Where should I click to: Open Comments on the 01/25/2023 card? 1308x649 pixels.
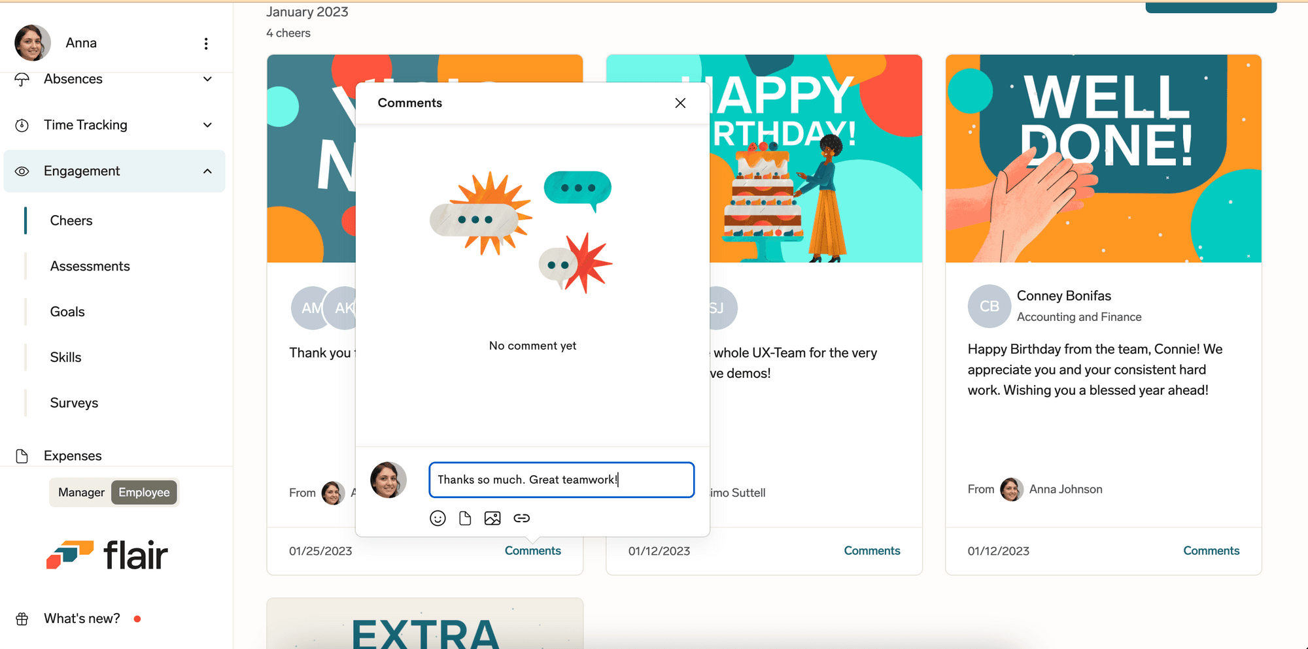click(532, 551)
